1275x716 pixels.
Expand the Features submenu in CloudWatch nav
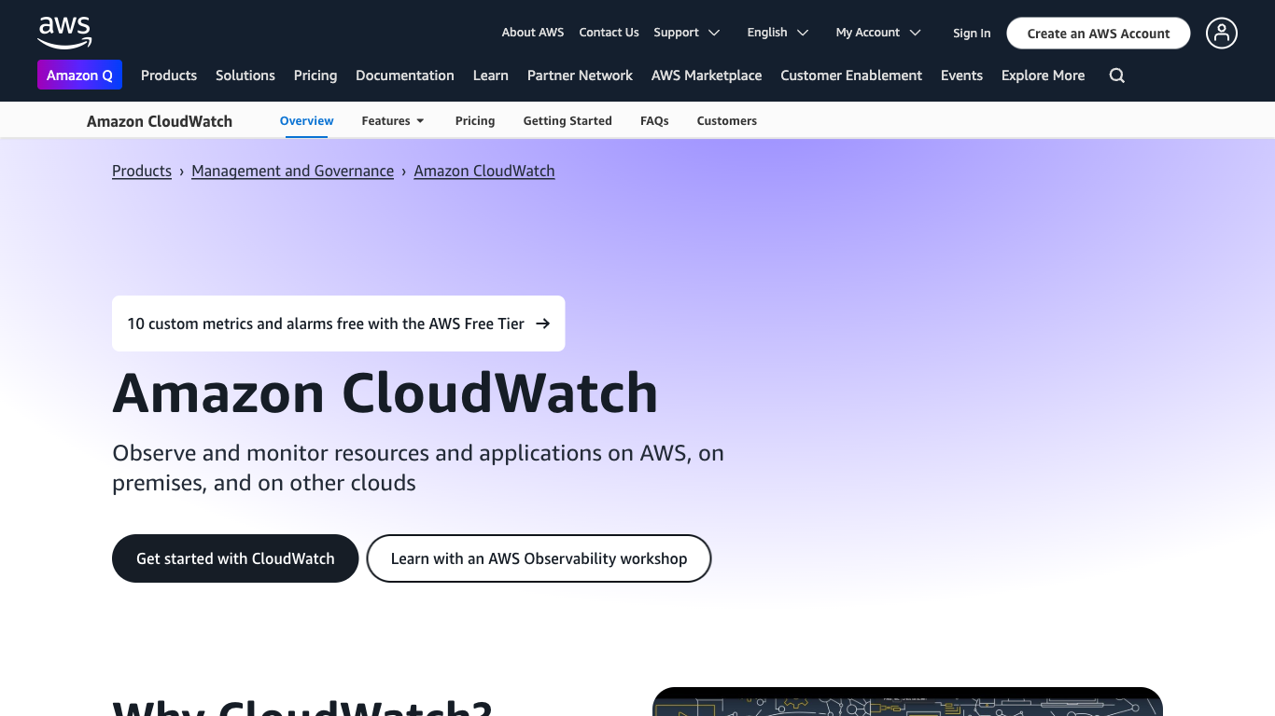(x=393, y=121)
